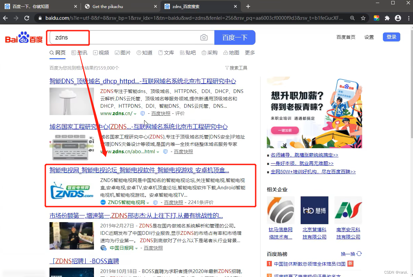Close the 'Get the pikachu' tab
This screenshot has width=413, height=277.
(156, 6)
